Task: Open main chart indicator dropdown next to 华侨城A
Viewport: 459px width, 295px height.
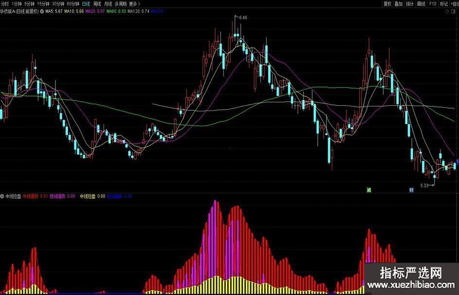Action: tap(42, 12)
